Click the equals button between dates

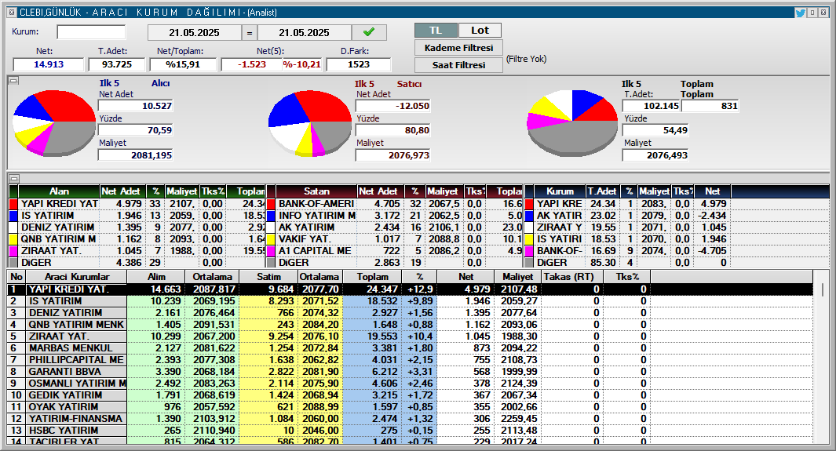pos(249,32)
